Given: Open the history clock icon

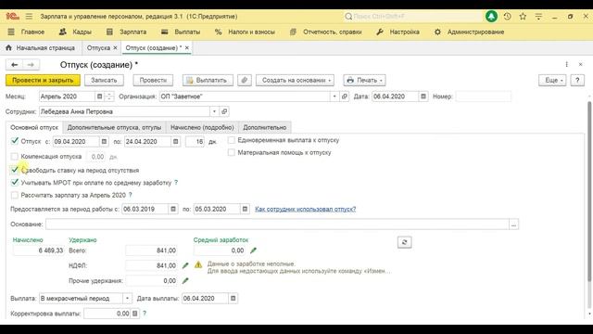Looking at the screenshot, I should (508, 17).
